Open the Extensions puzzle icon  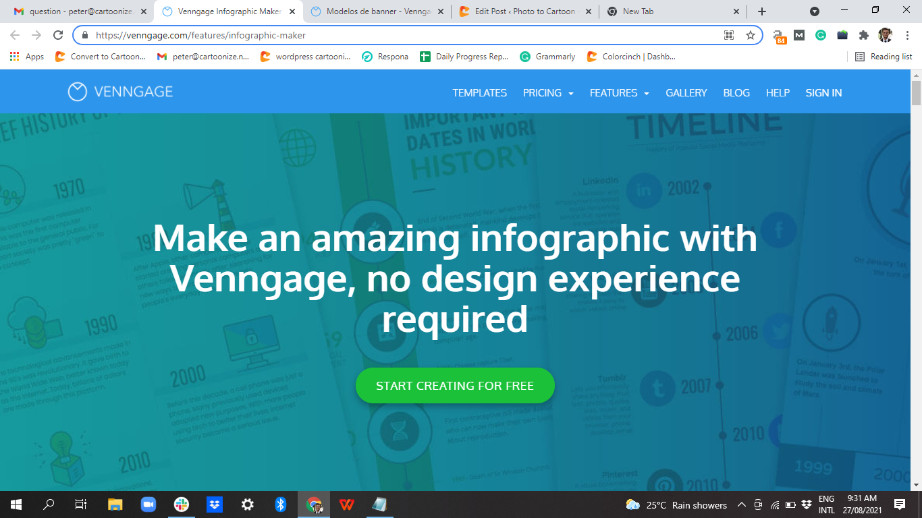pyautogui.click(x=863, y=35)
